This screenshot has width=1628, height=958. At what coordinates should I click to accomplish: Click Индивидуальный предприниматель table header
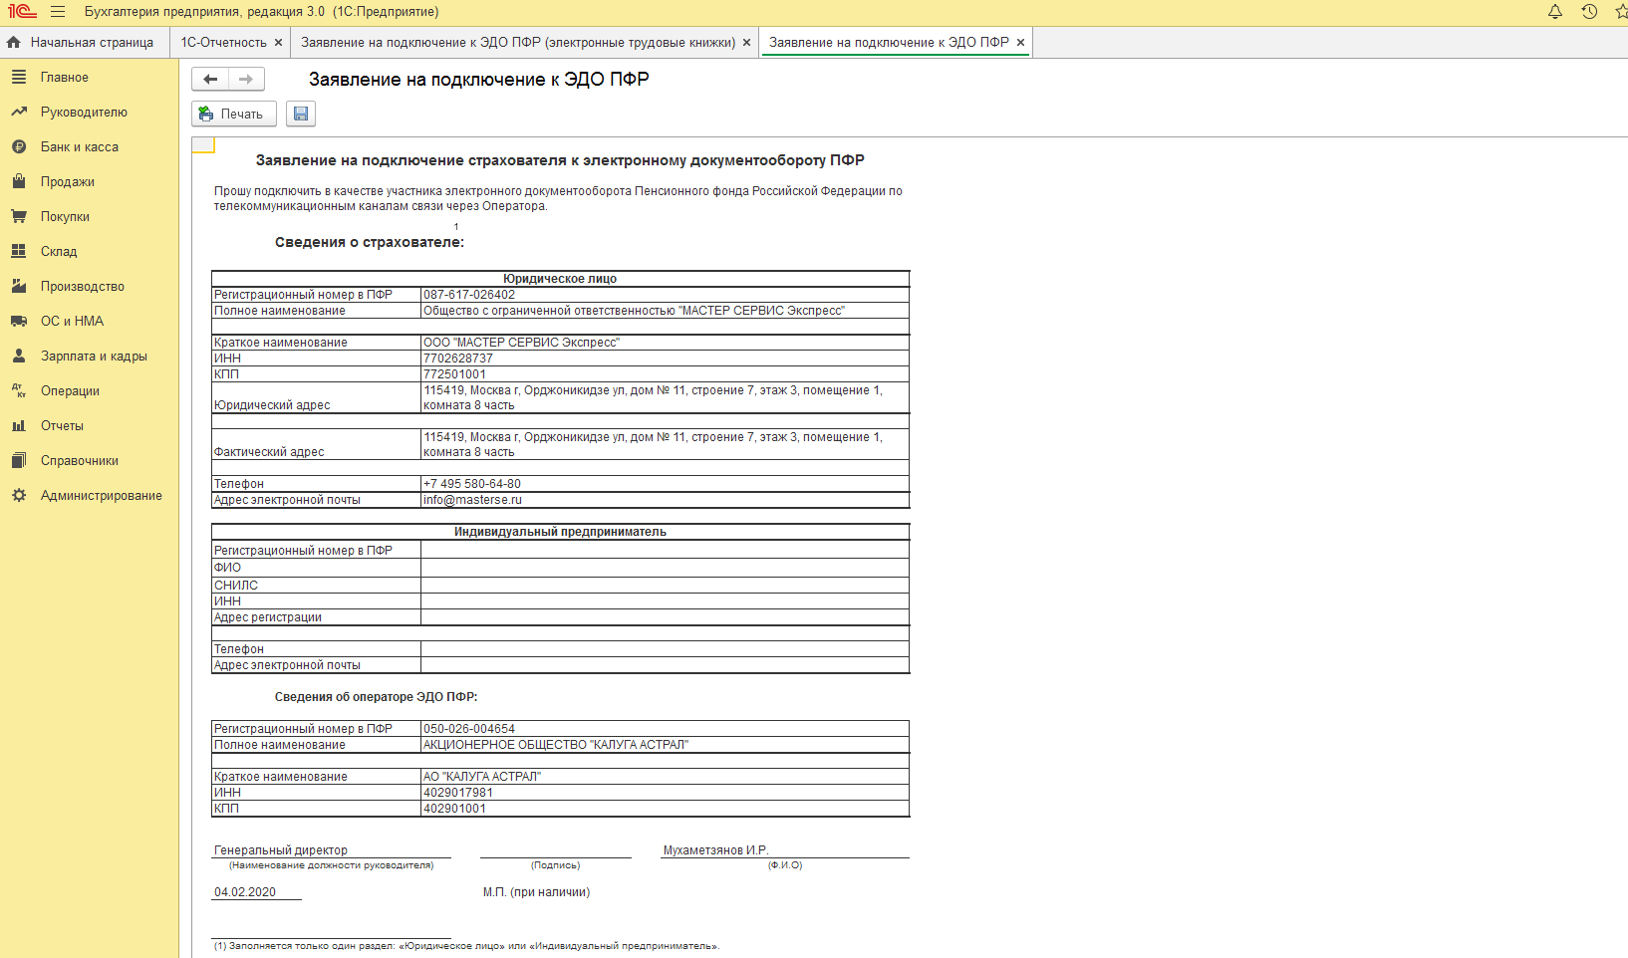560,532
